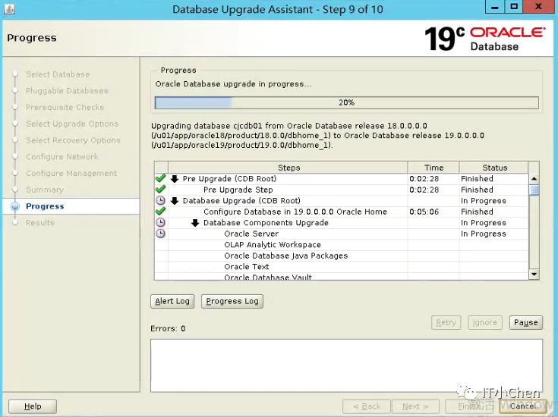Viewport: 558px width, 417px height.
Task: Click the Java icon in the title bar
Action: click(9, 8)
